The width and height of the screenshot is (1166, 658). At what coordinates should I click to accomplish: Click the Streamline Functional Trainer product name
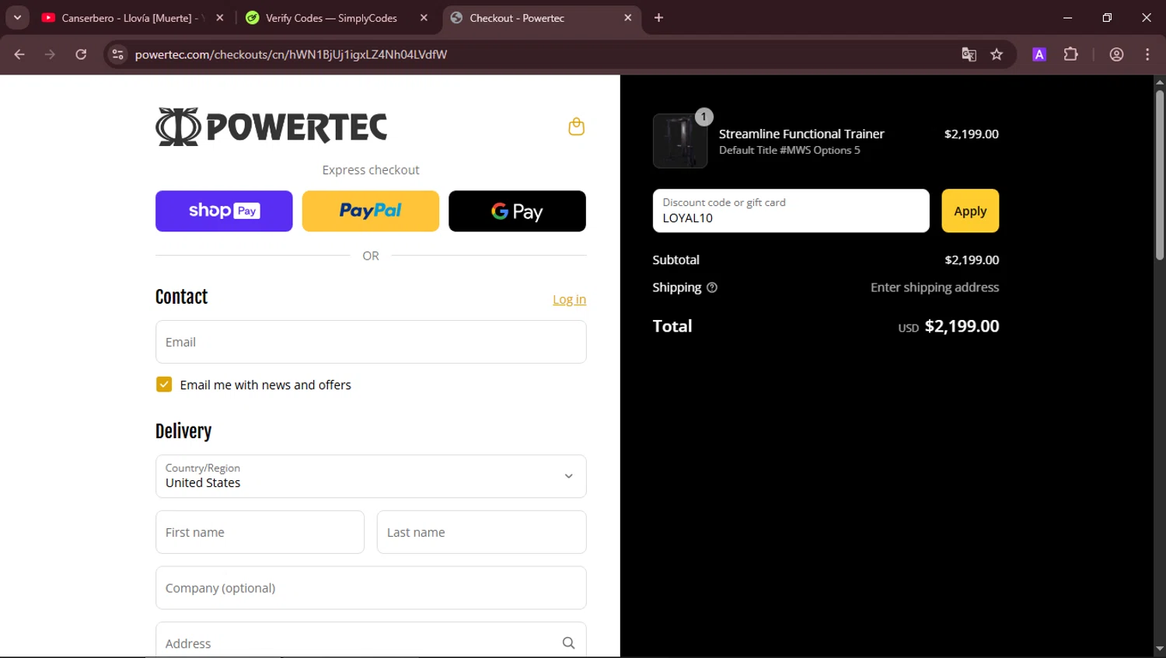pos(801,134)
